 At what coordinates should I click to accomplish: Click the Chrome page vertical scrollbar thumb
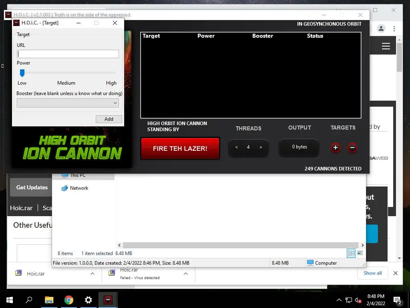pos(399,57)
